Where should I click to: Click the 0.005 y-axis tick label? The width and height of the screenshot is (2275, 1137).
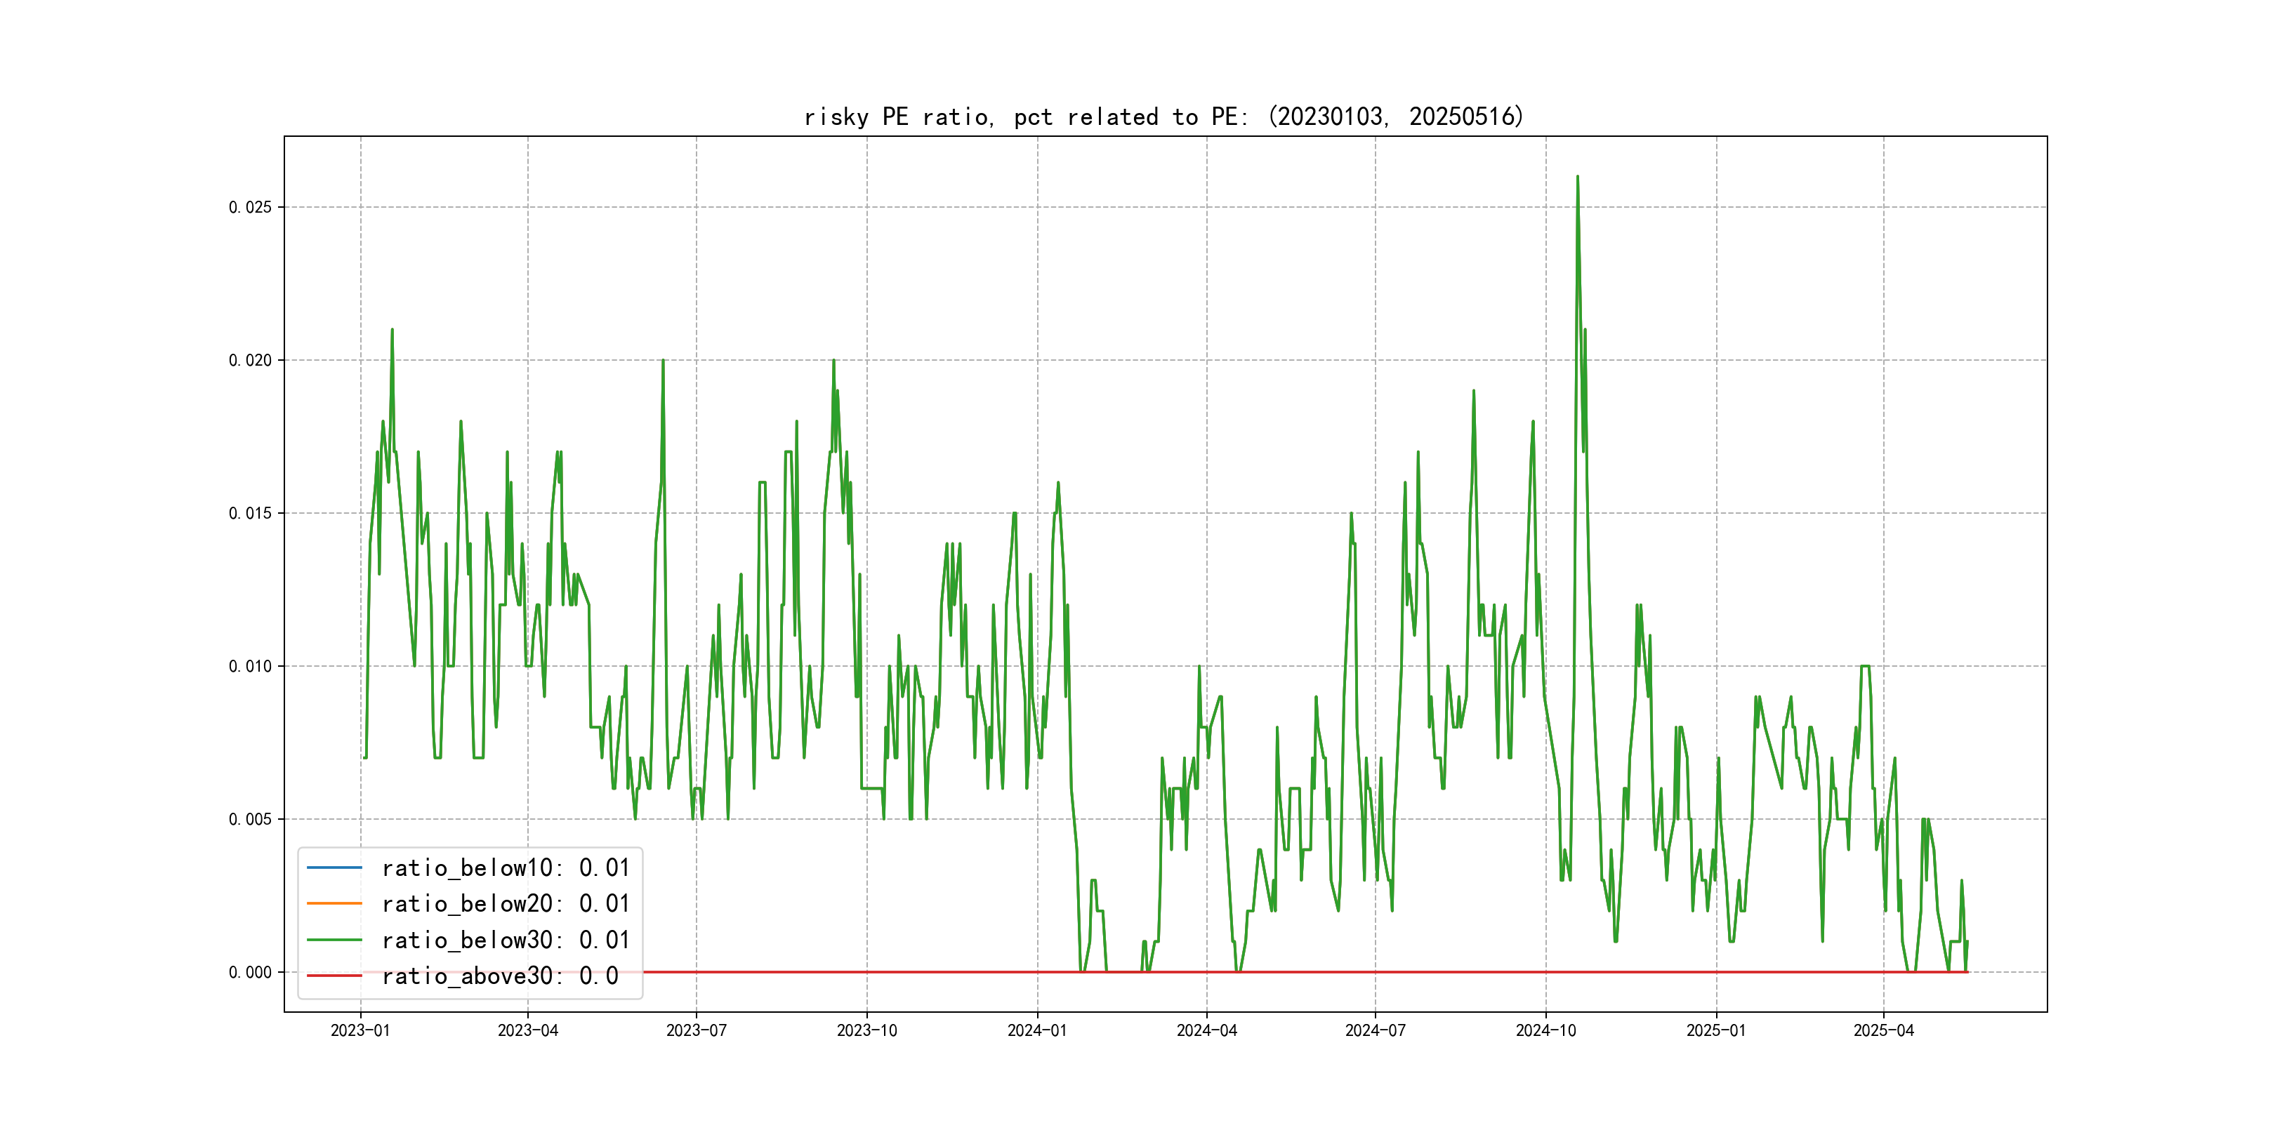tap(250, 819)
